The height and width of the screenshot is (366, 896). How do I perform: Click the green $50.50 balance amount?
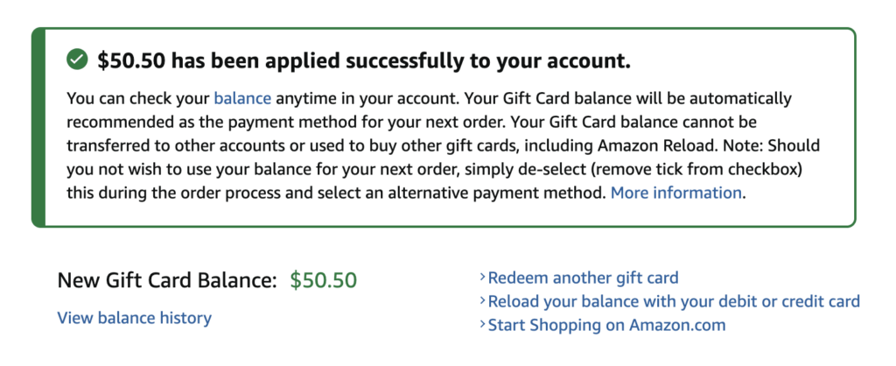pos(324,280)
